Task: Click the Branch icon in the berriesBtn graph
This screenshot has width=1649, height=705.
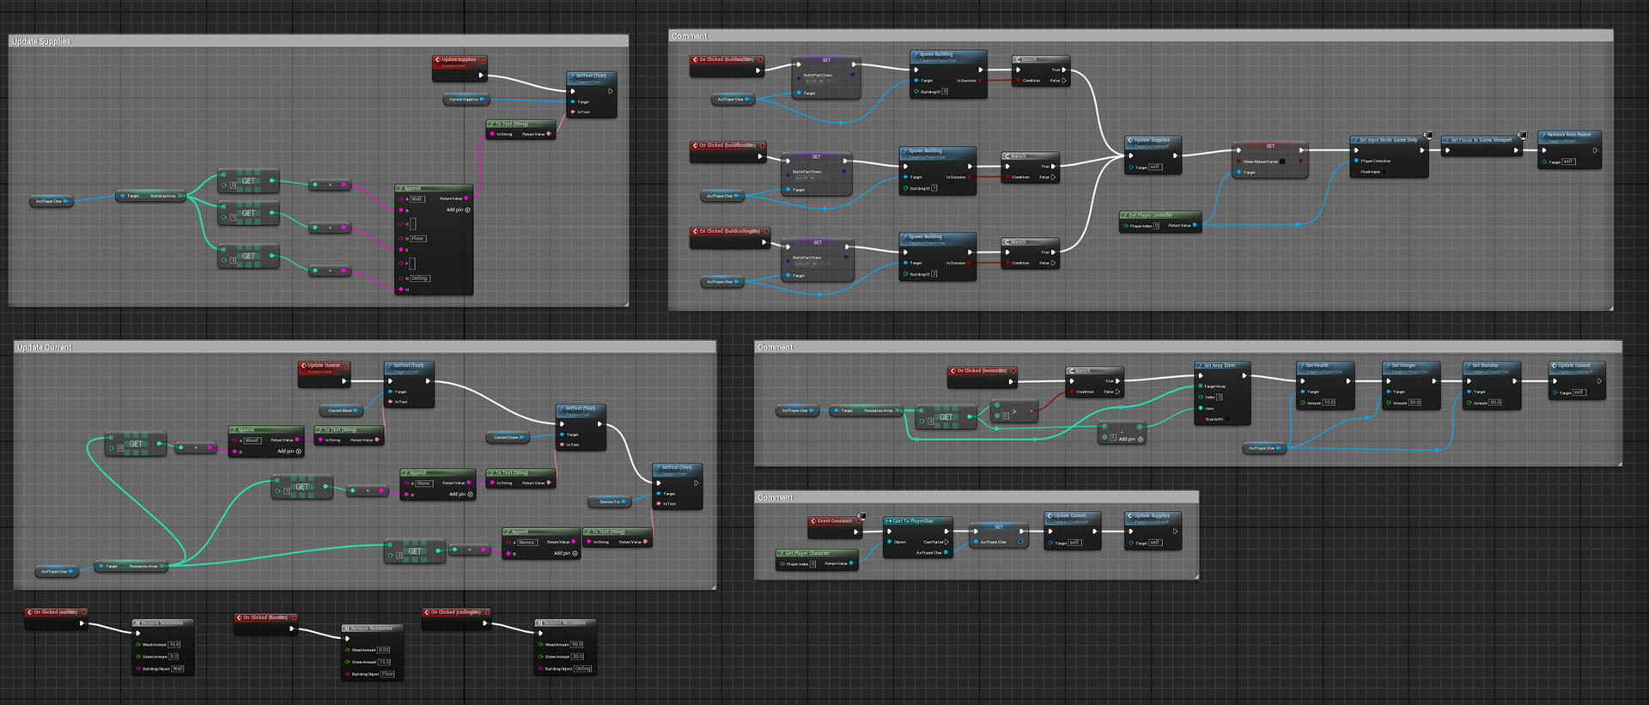Action: point(1071,371)
